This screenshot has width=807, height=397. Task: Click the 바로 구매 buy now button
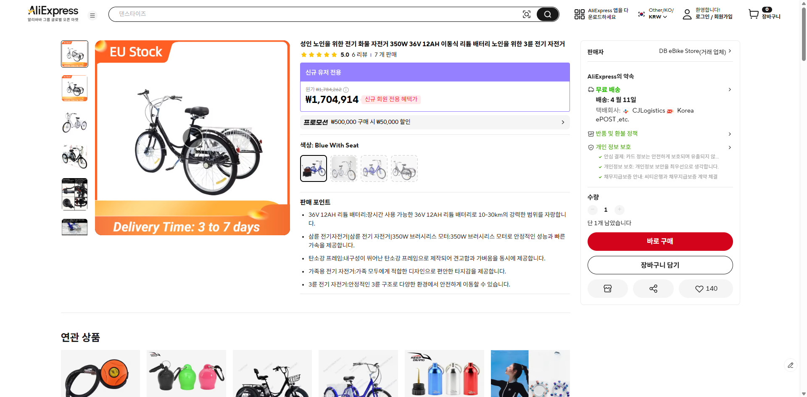660,242
